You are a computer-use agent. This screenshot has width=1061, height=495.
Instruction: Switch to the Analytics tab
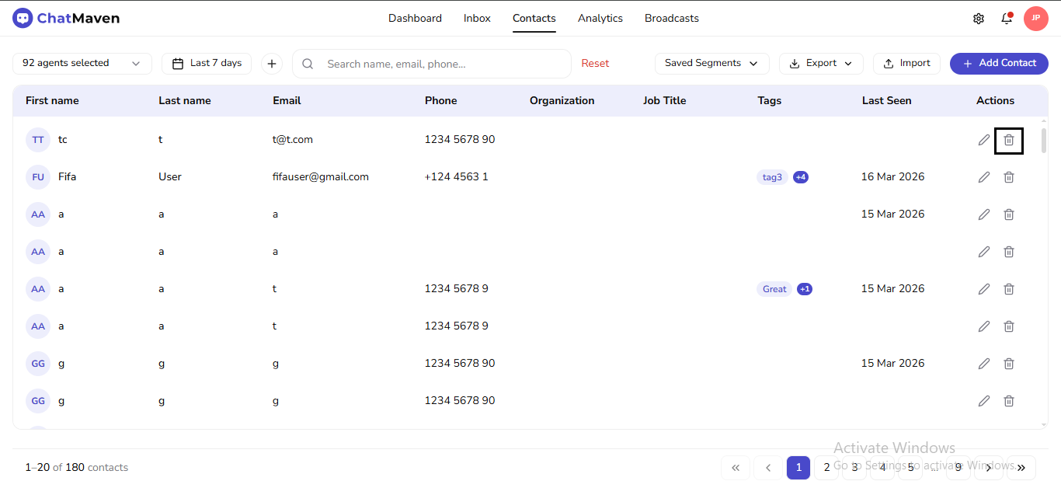600,17
